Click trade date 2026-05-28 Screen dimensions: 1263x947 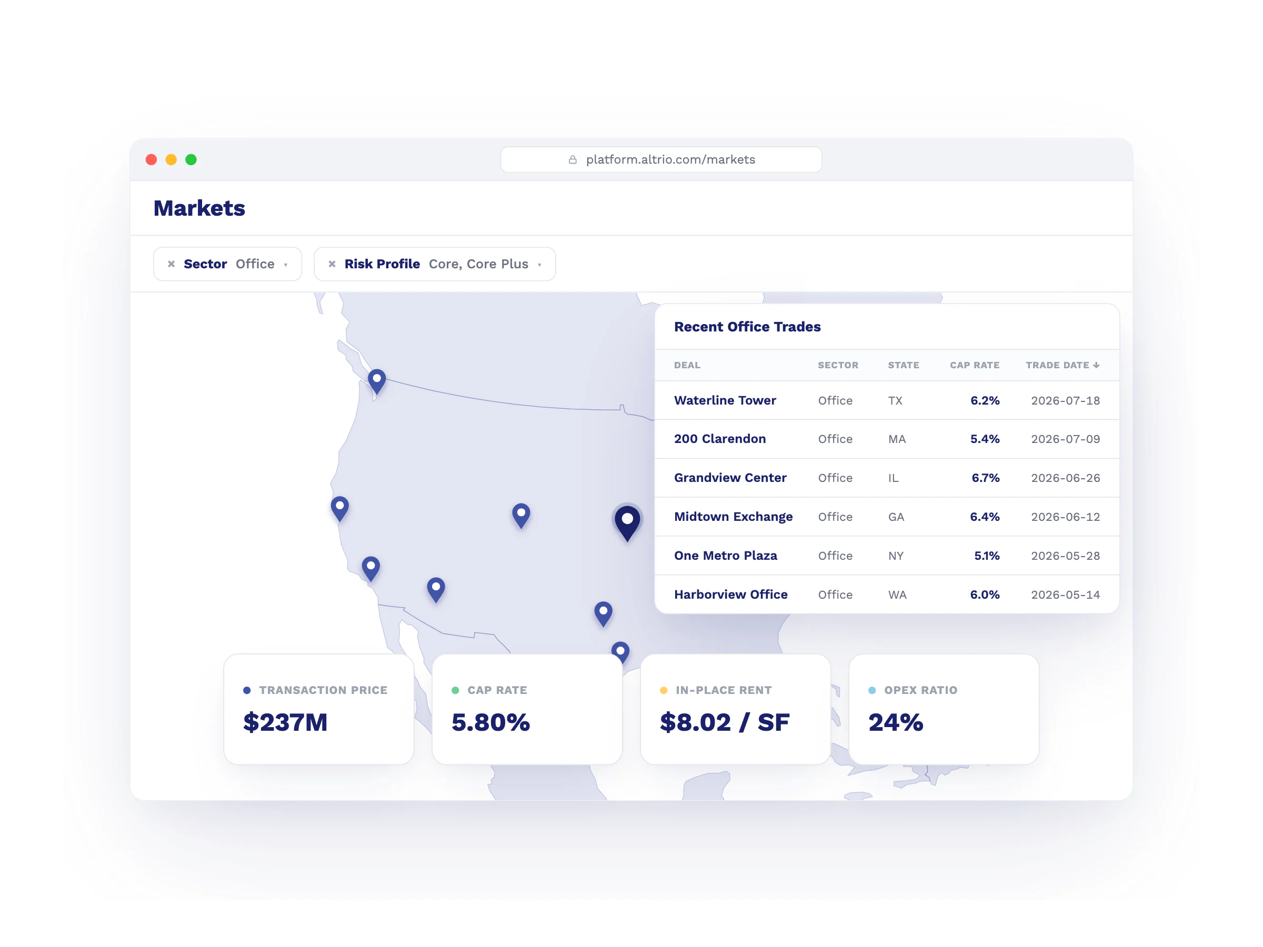(x=1065, y=556)
